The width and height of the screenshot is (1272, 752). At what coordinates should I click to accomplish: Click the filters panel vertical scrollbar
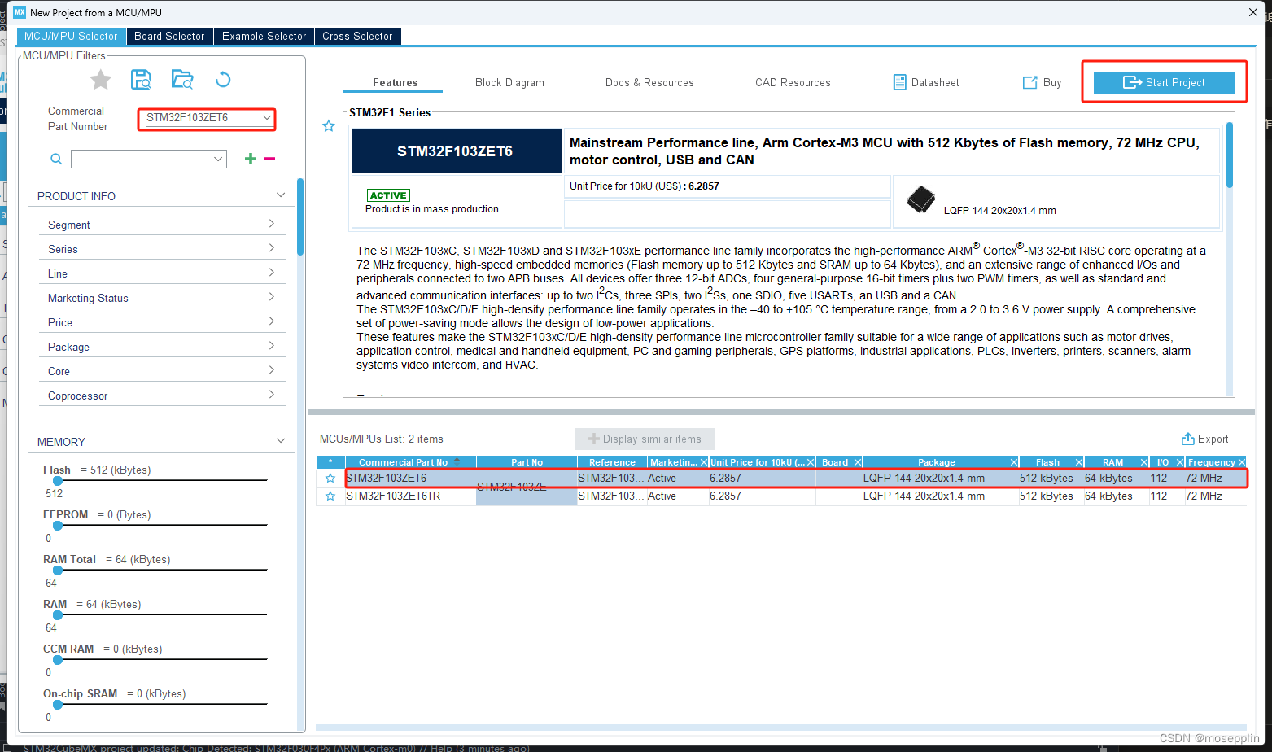(300, 216)
